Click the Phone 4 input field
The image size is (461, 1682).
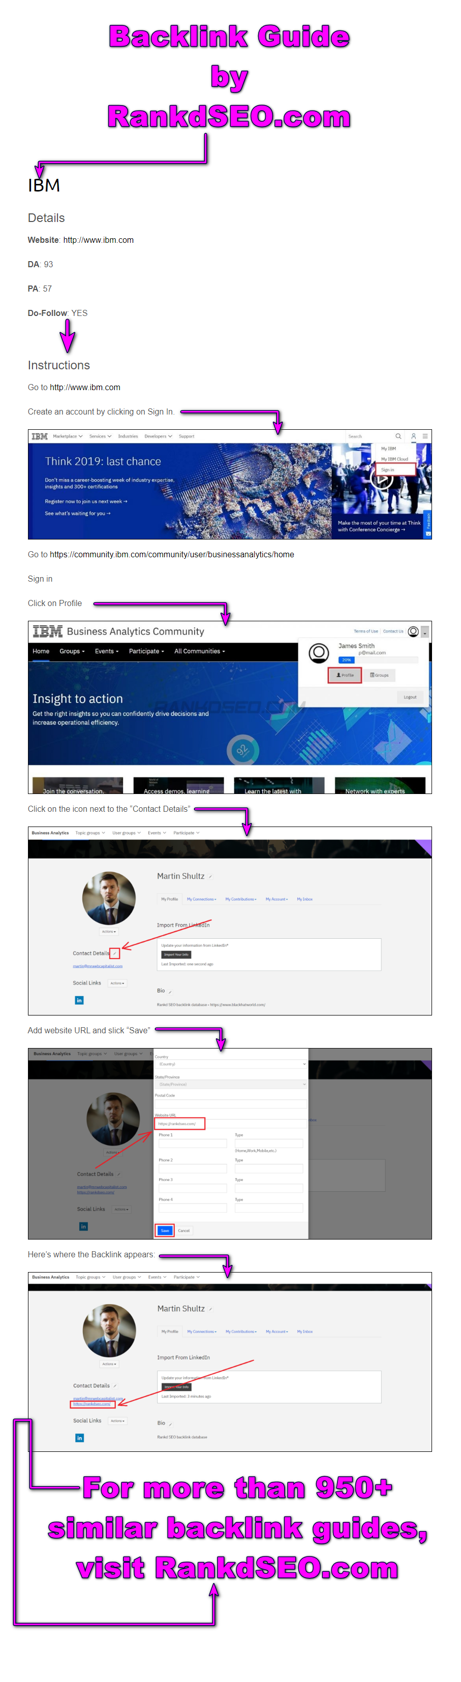(x=193, y=1209)
